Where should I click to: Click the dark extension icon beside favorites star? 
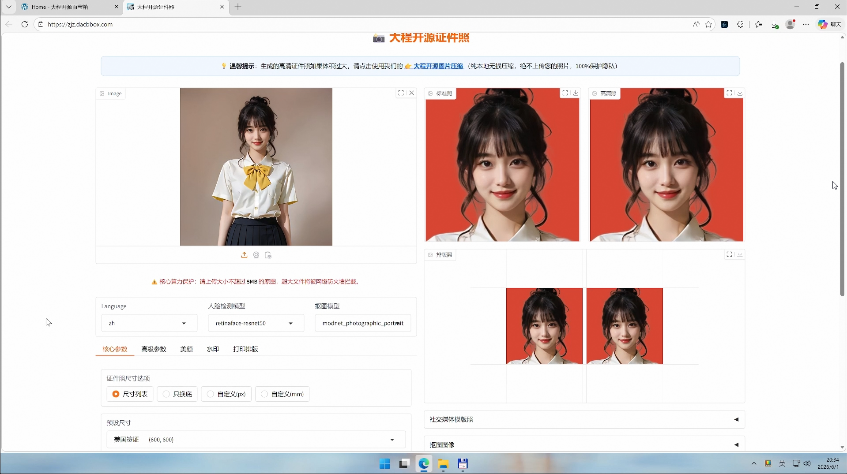coord(724,24)
